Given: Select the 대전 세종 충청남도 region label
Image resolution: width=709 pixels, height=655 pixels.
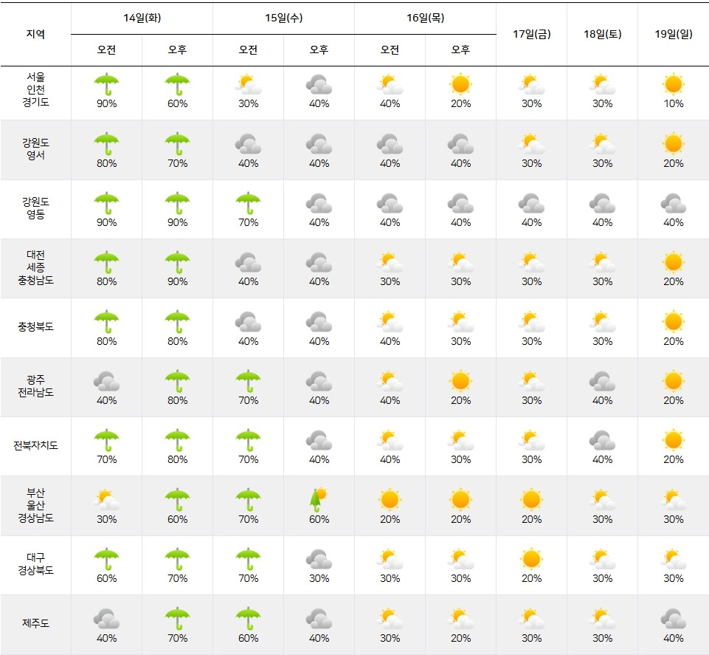Looking at the screenshot, I should tap(35, 268).
